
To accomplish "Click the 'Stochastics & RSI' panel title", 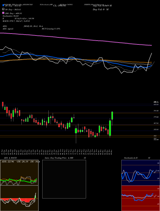I will coord(137,158).
